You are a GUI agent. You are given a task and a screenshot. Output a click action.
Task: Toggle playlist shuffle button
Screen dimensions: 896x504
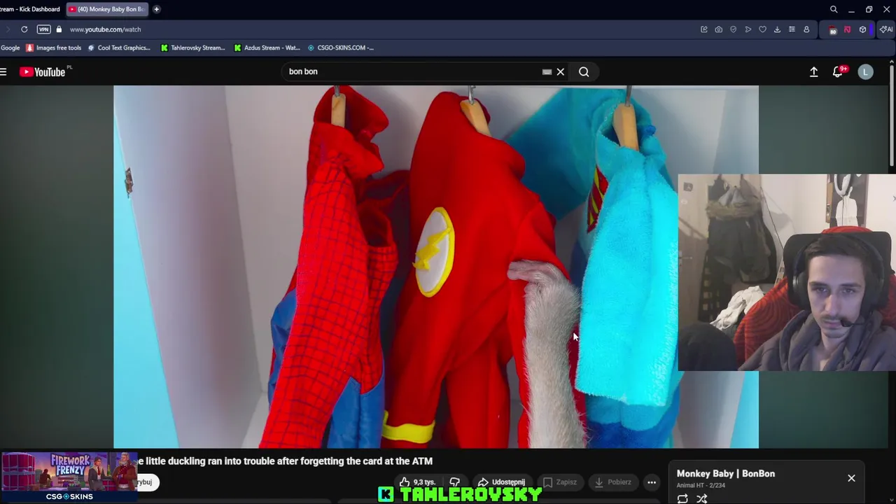coord(701,498)
